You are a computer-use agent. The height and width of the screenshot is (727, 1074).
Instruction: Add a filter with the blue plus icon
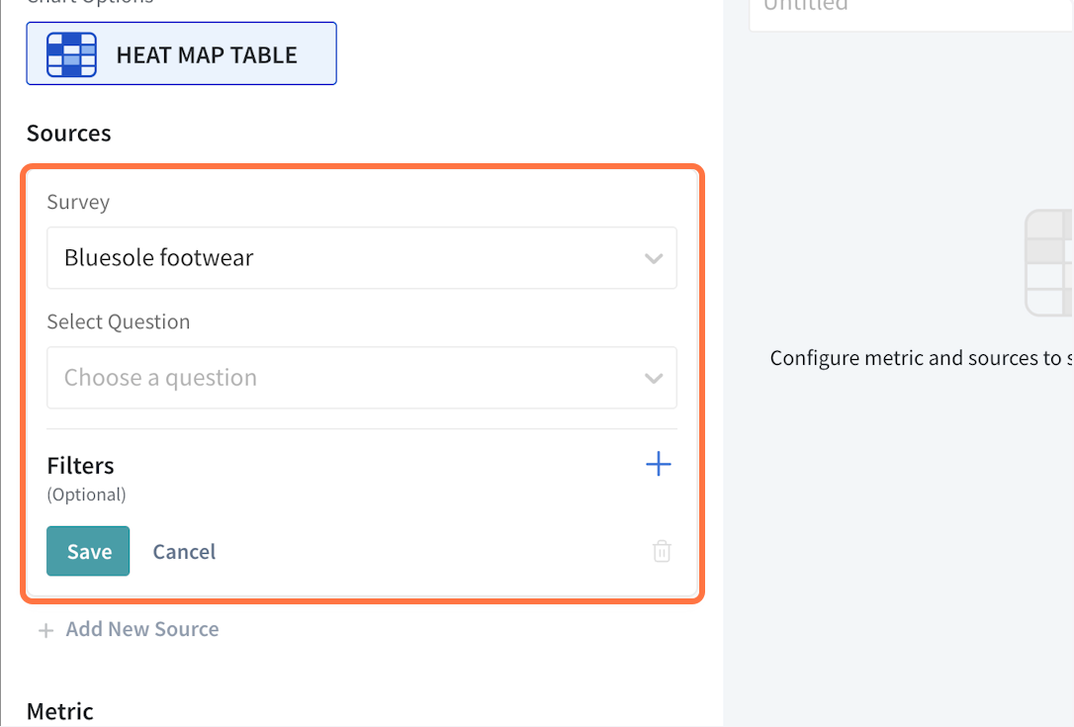coord(658,464)
